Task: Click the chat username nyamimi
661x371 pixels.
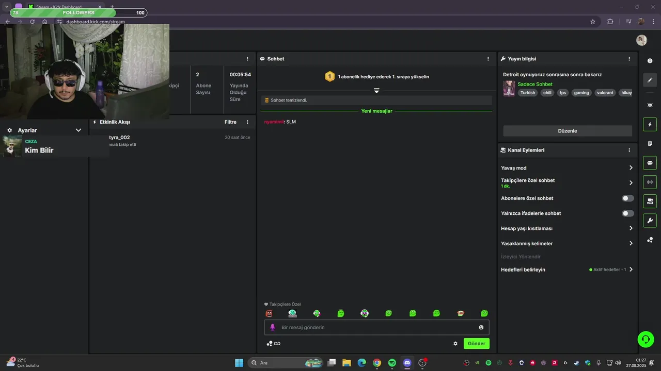Action: 274,122
